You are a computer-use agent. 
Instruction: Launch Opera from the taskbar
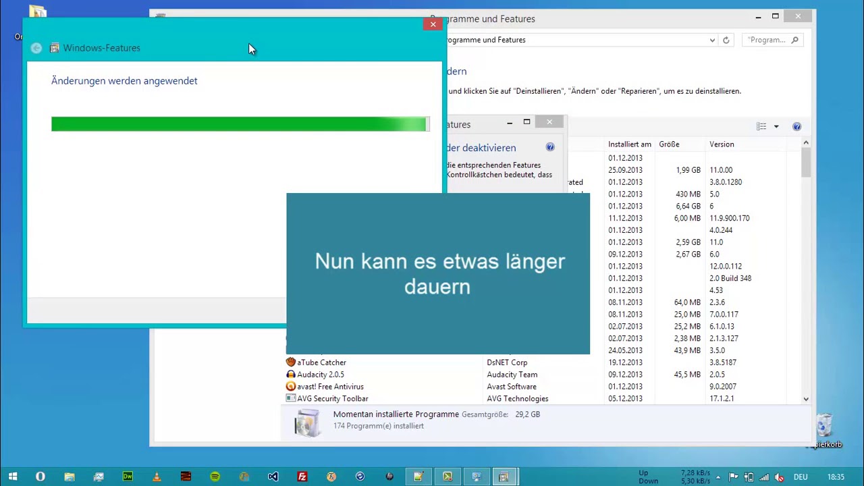(40, 477)
